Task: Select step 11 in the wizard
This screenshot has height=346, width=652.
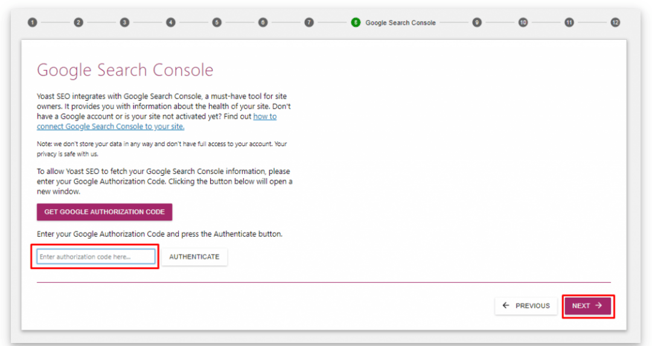Action: click(569, 22)
